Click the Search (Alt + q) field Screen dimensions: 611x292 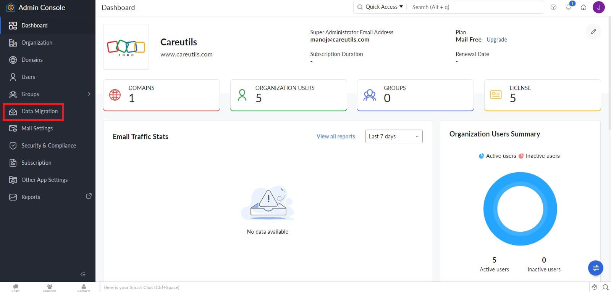[x=476, y=7]
